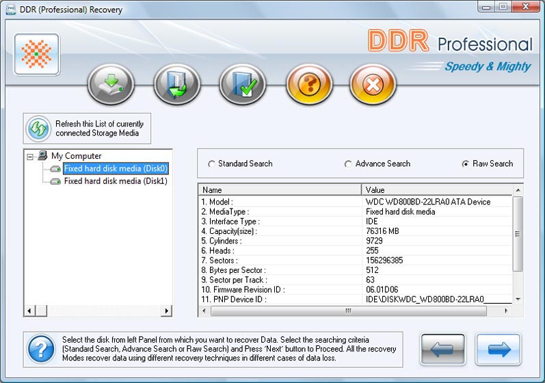Click the Value column header

pos(438,189)
